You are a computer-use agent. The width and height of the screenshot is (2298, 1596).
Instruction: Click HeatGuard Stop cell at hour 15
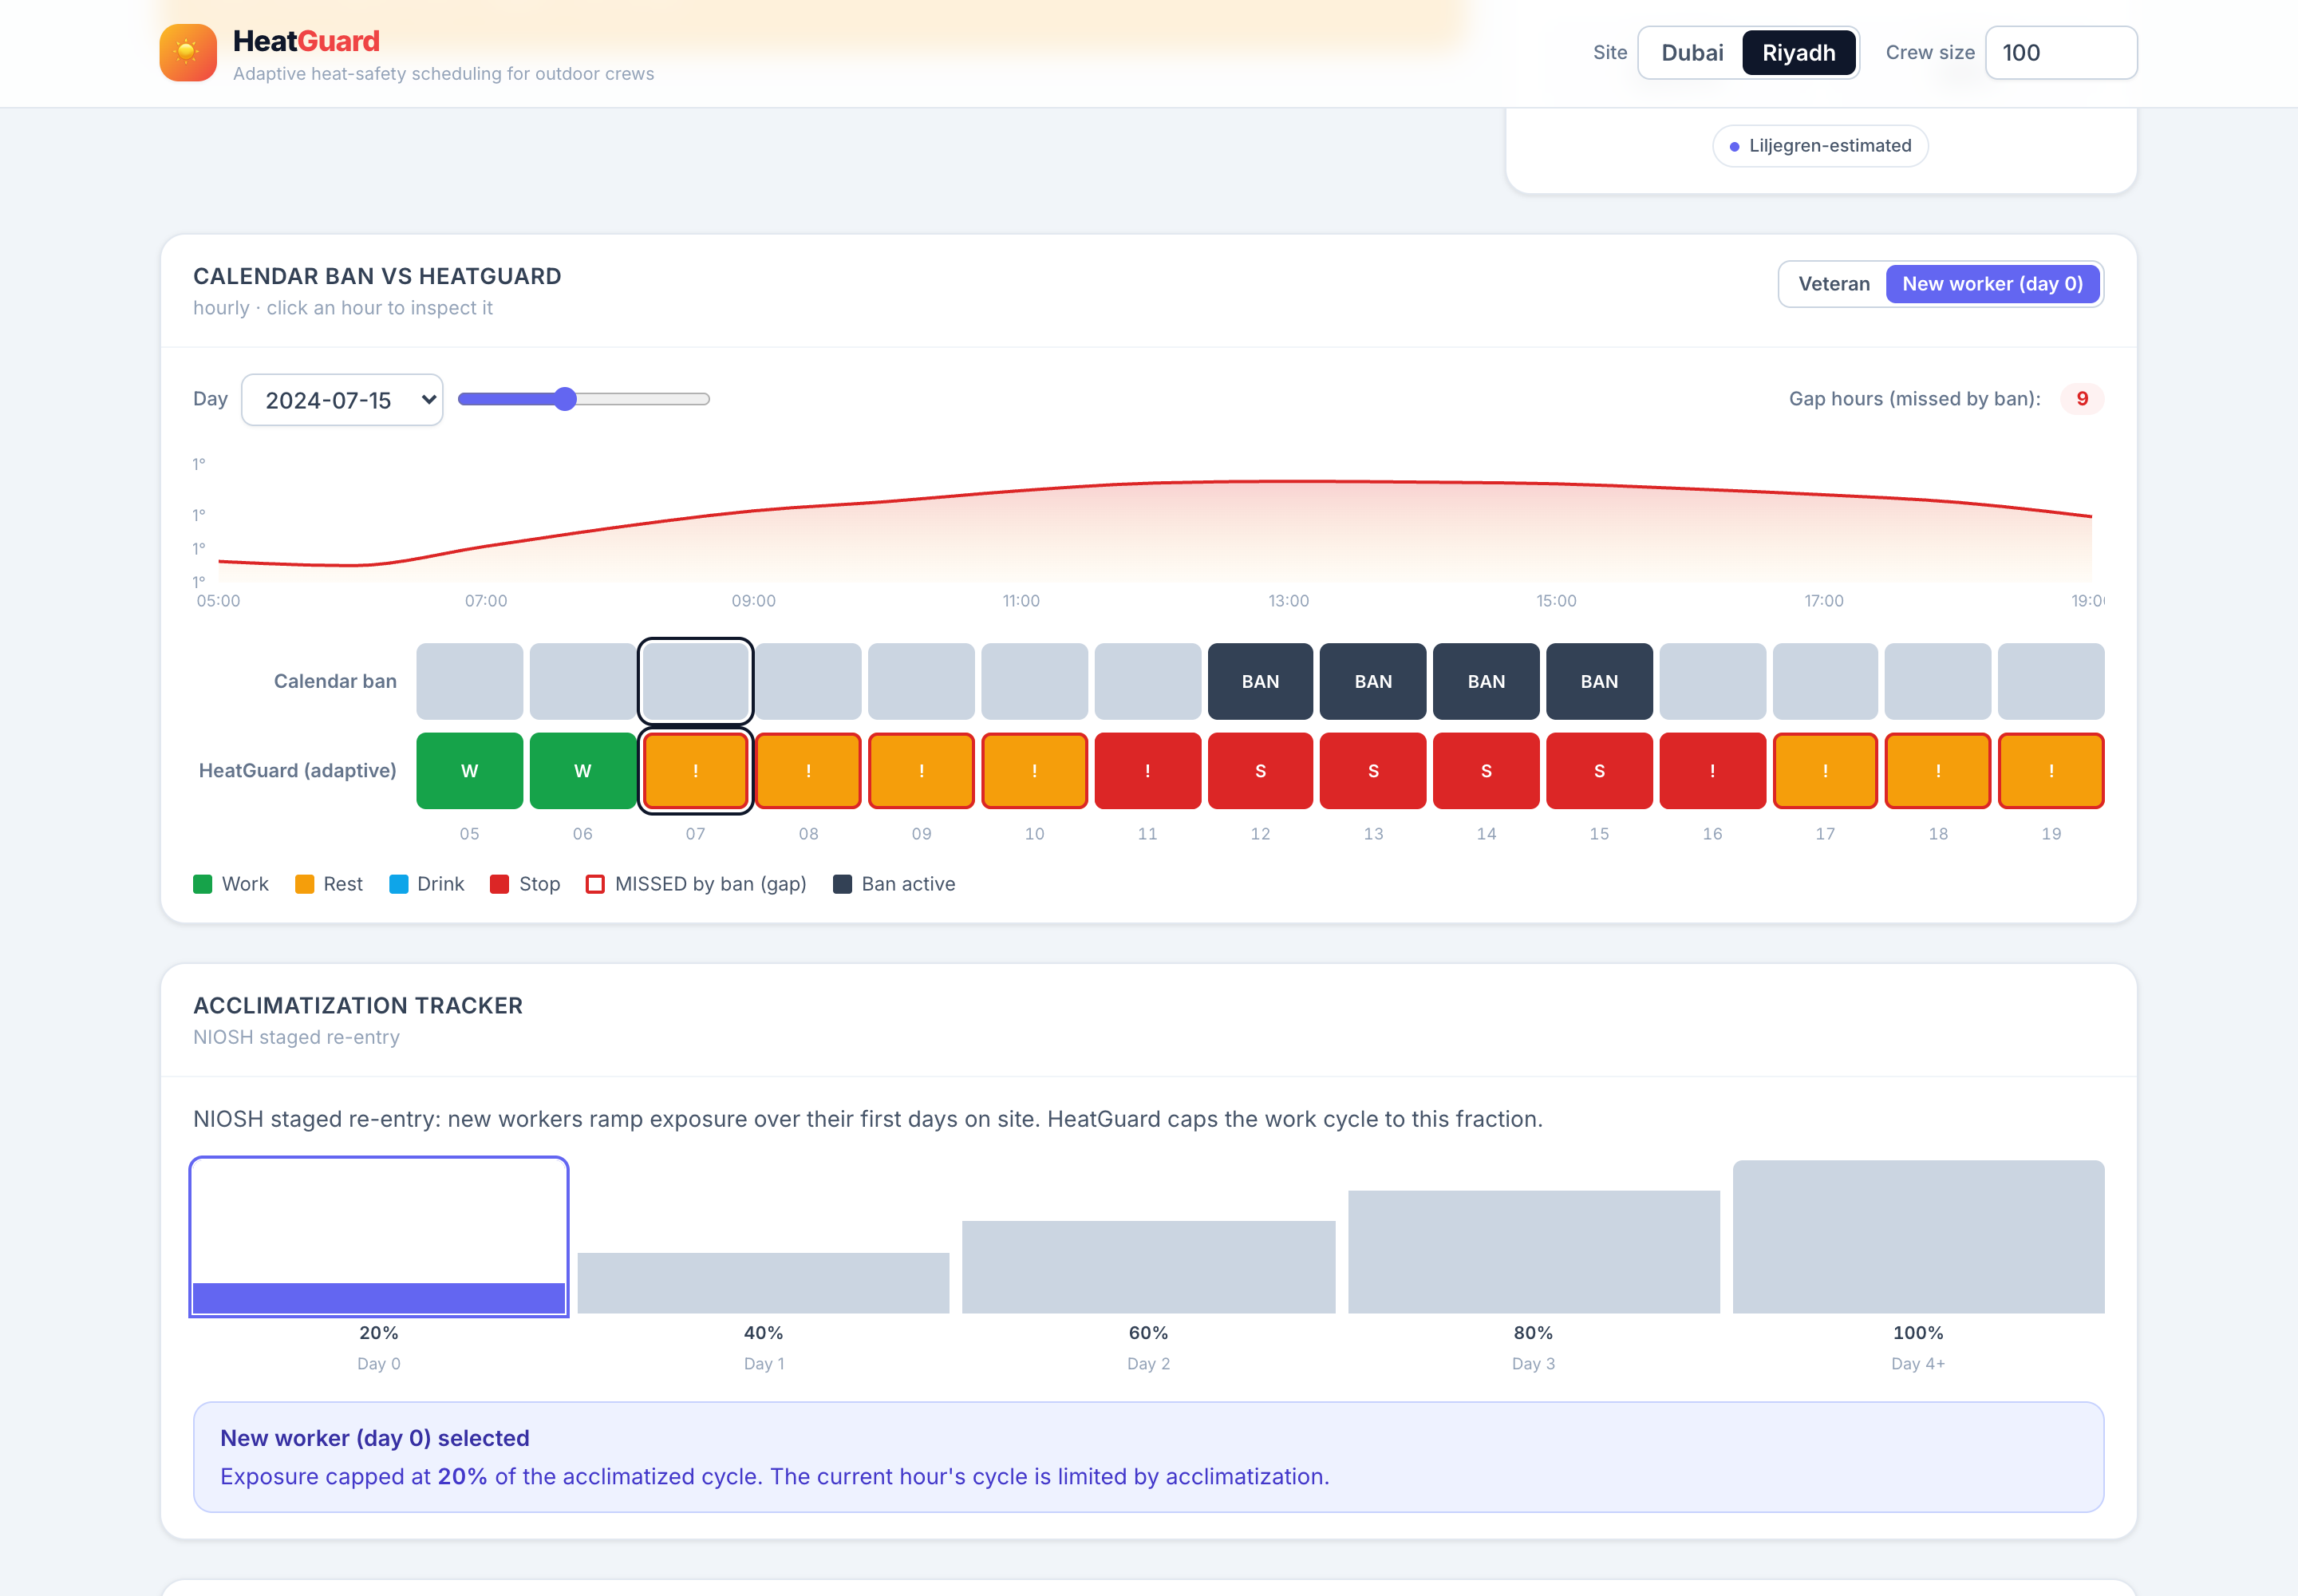(1599, 771)
